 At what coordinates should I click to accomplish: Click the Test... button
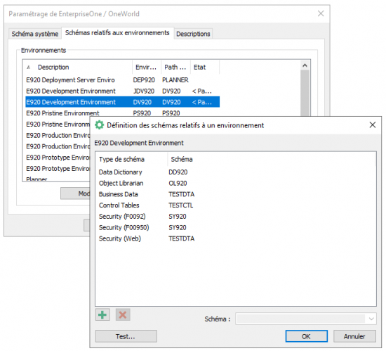click(x=126, y=336)
